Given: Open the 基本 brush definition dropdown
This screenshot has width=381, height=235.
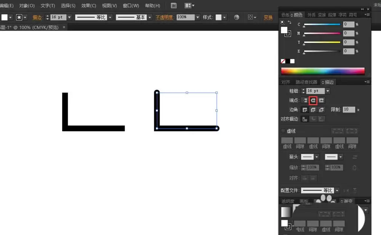Looking at the screenshot, I should 150,17.
